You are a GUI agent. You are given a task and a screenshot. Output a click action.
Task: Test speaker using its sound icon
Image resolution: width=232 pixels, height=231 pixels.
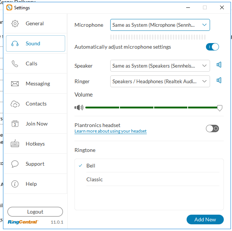(x=219, y=65)
